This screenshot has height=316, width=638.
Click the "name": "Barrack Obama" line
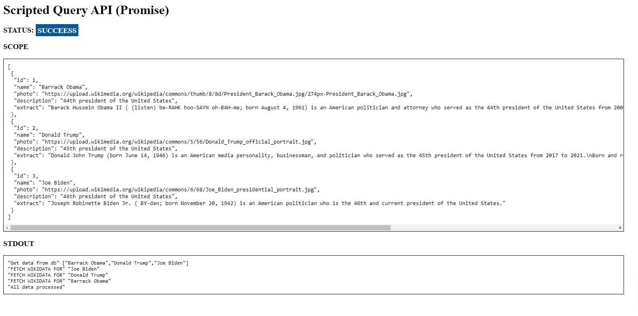(51, 87)
